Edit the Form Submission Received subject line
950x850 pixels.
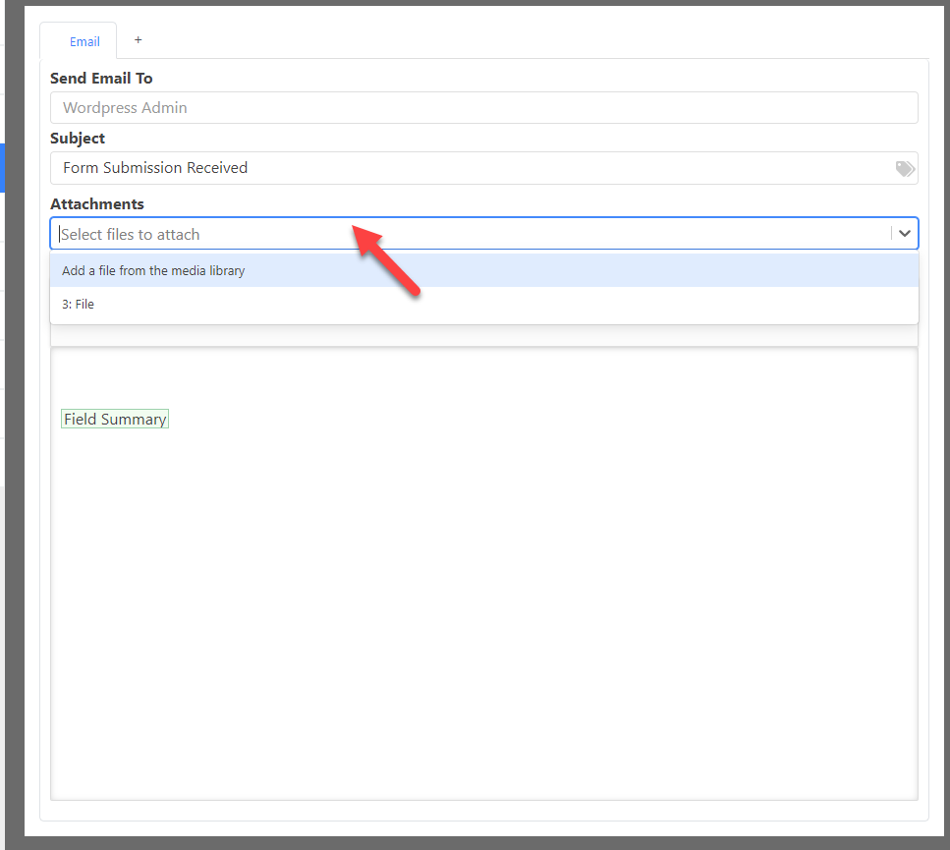pos(393,168)
